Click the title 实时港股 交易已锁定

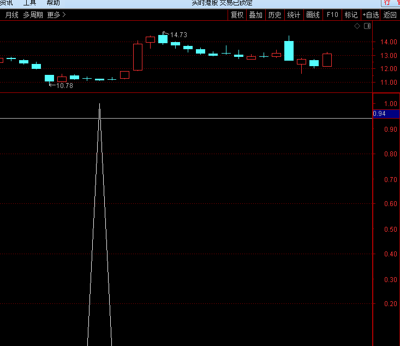(222, 3)
